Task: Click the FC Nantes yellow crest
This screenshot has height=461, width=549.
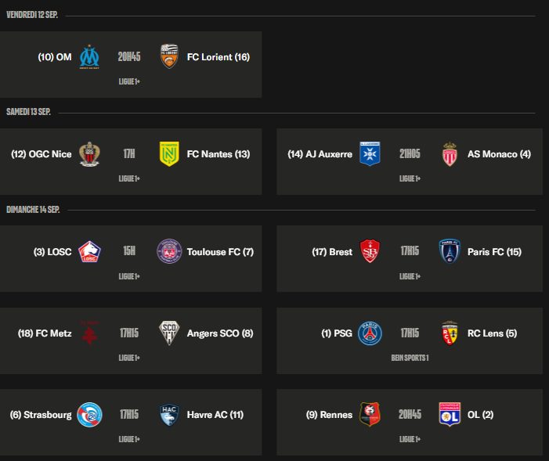Action: 168,153
